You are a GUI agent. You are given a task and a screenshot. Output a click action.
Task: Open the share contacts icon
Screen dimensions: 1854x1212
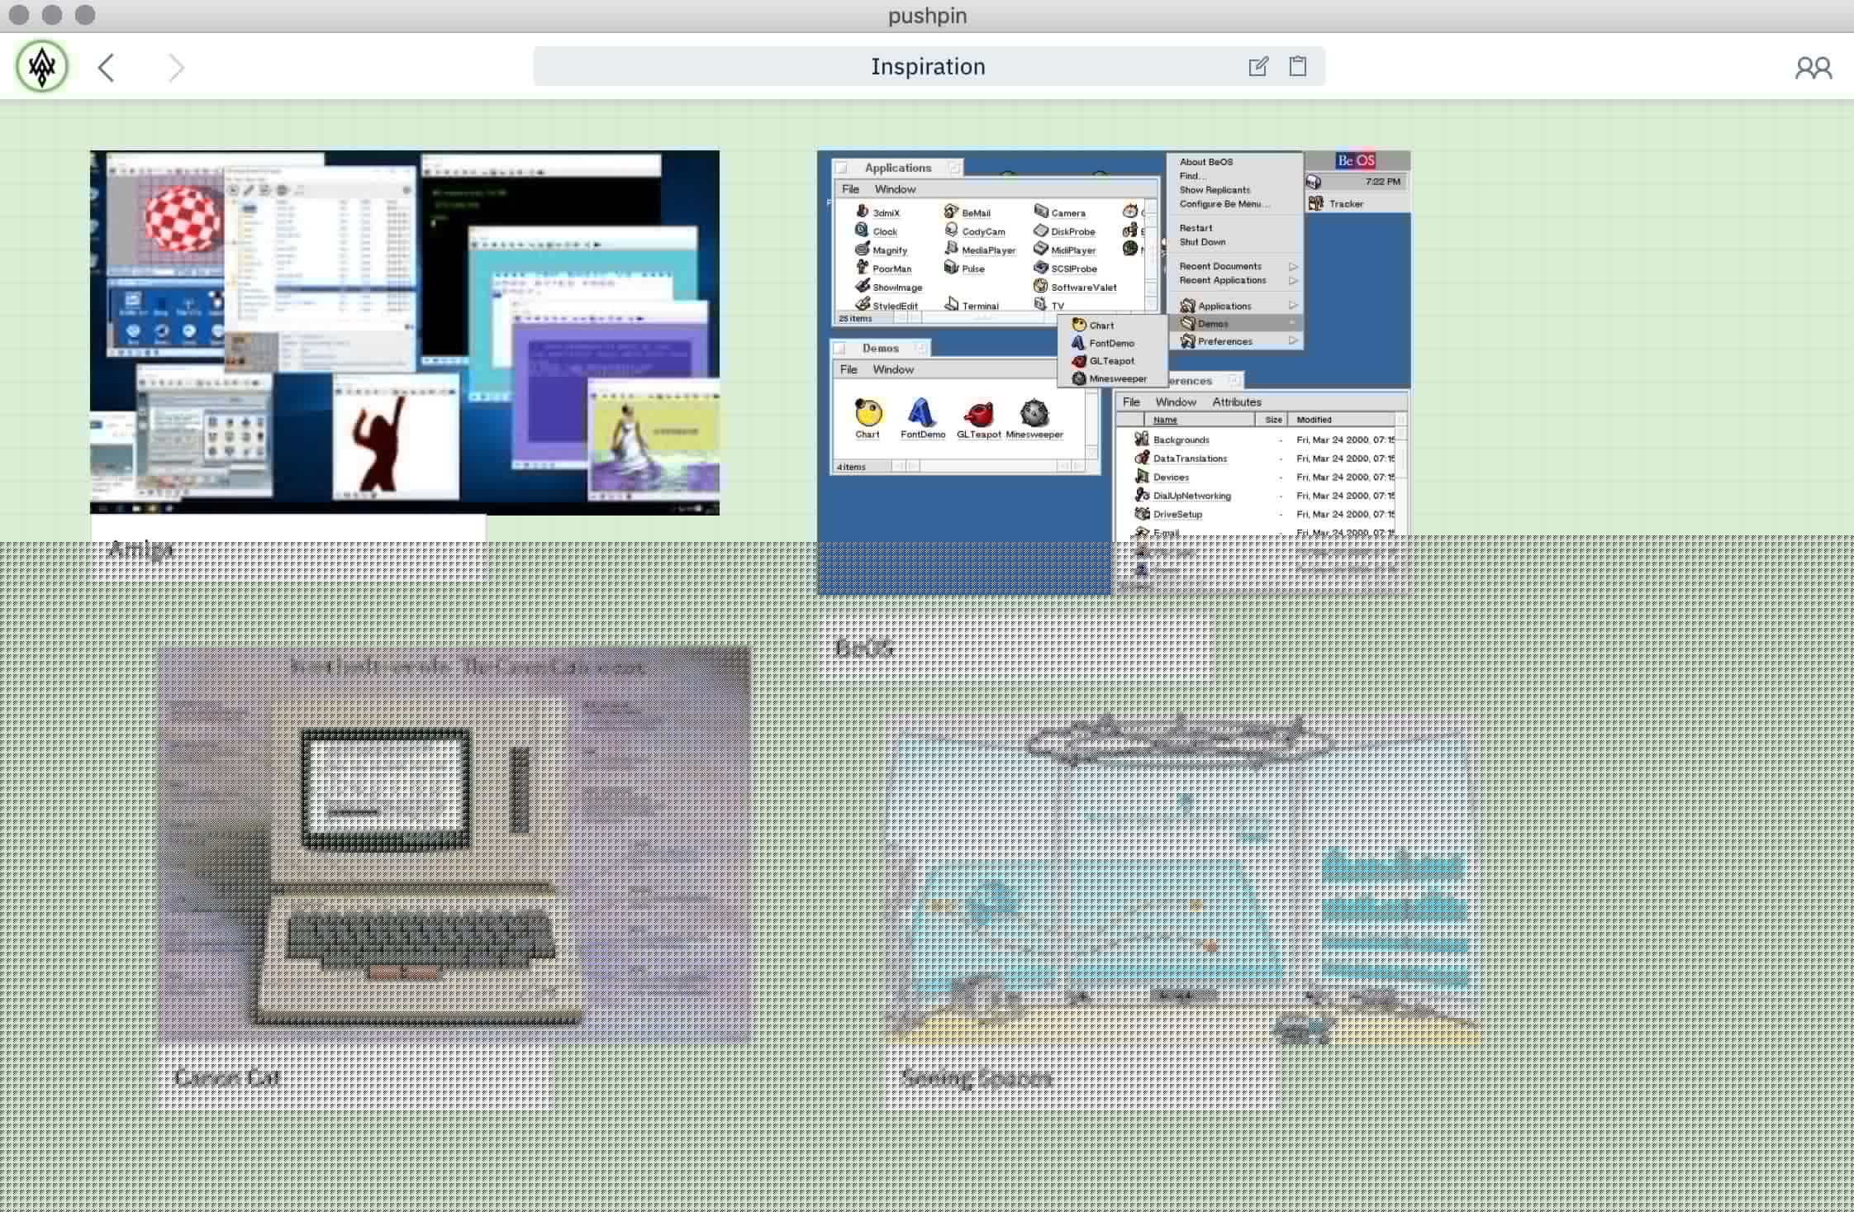click(1813, 67)
